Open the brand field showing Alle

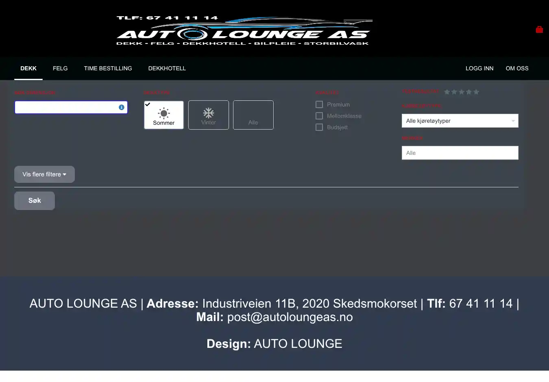(x=460, y=153)
